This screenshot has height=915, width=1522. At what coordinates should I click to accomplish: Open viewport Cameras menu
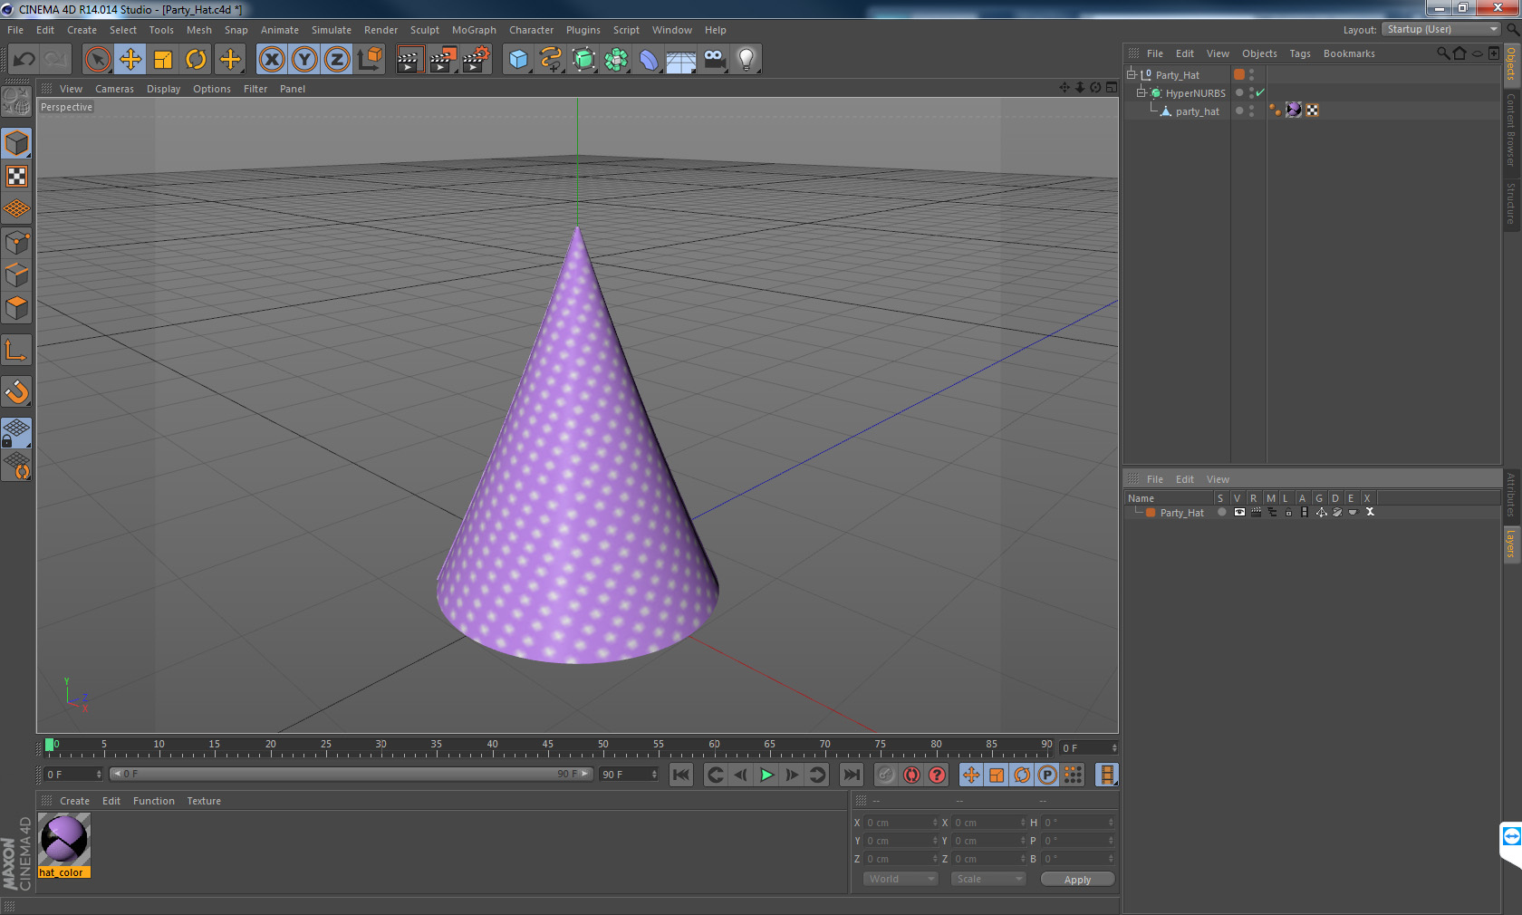(x=114, y=89)
